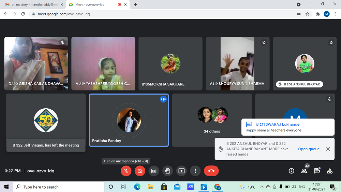
Task: Open B 211 SWARAJ Lokhande chat message
Action: coord(288,127)
